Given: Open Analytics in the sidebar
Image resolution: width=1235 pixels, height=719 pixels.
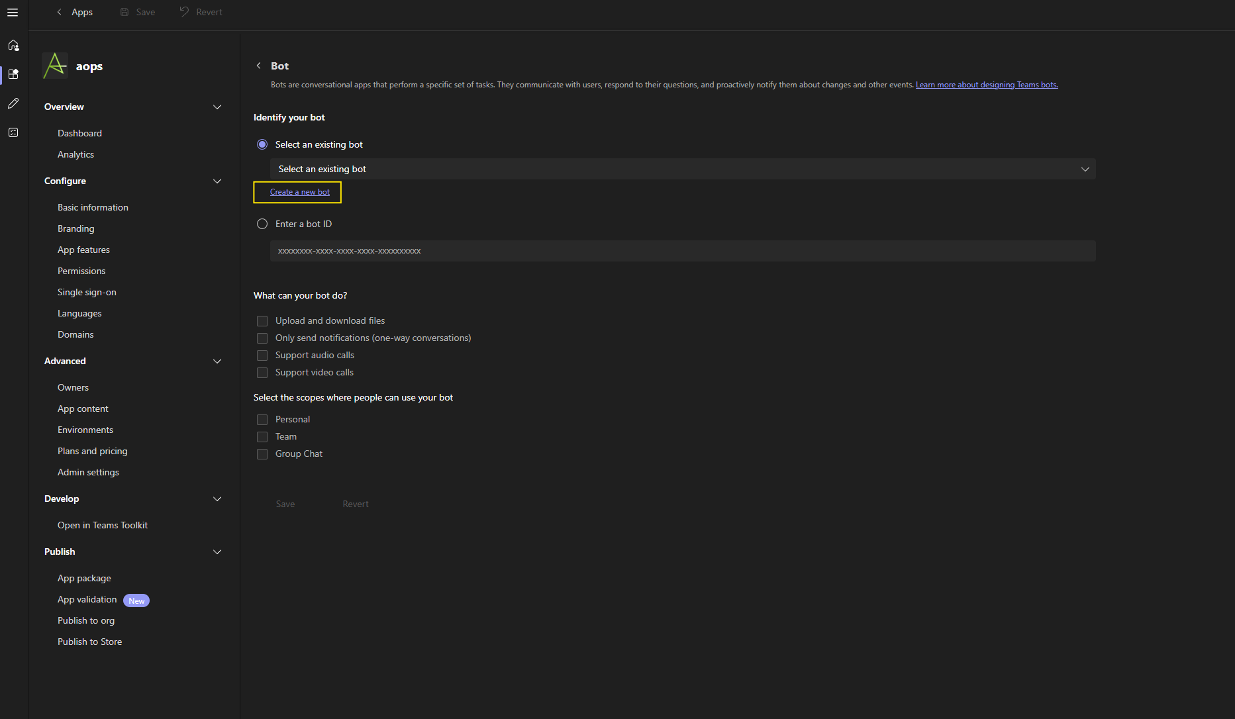Looking at the screenshot, I should pos(75,154).
